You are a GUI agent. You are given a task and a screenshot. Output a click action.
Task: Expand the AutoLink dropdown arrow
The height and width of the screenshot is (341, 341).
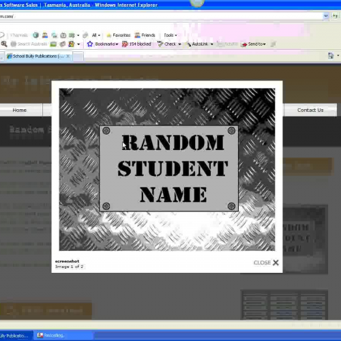pyautogui.click(x=211, y=44)
